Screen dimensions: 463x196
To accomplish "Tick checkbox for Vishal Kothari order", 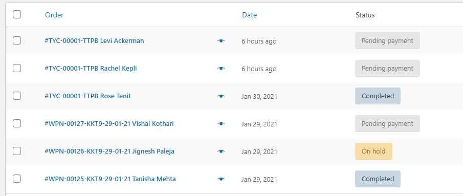I will click(17, 123).
